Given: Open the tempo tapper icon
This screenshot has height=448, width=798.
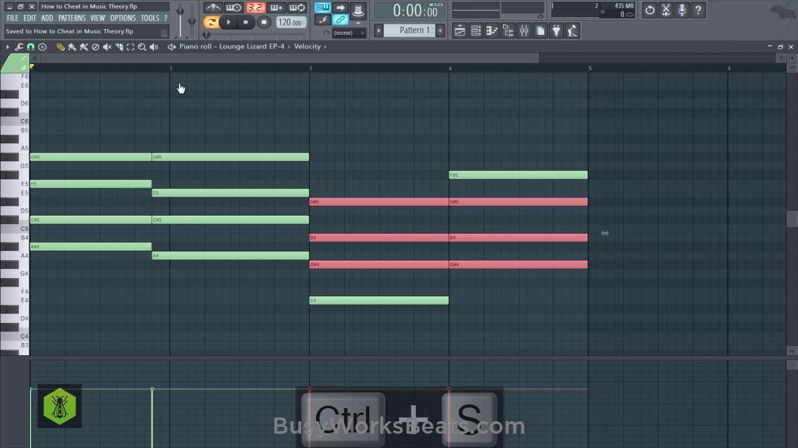Looking at the screenshot, I should [573, 30].
